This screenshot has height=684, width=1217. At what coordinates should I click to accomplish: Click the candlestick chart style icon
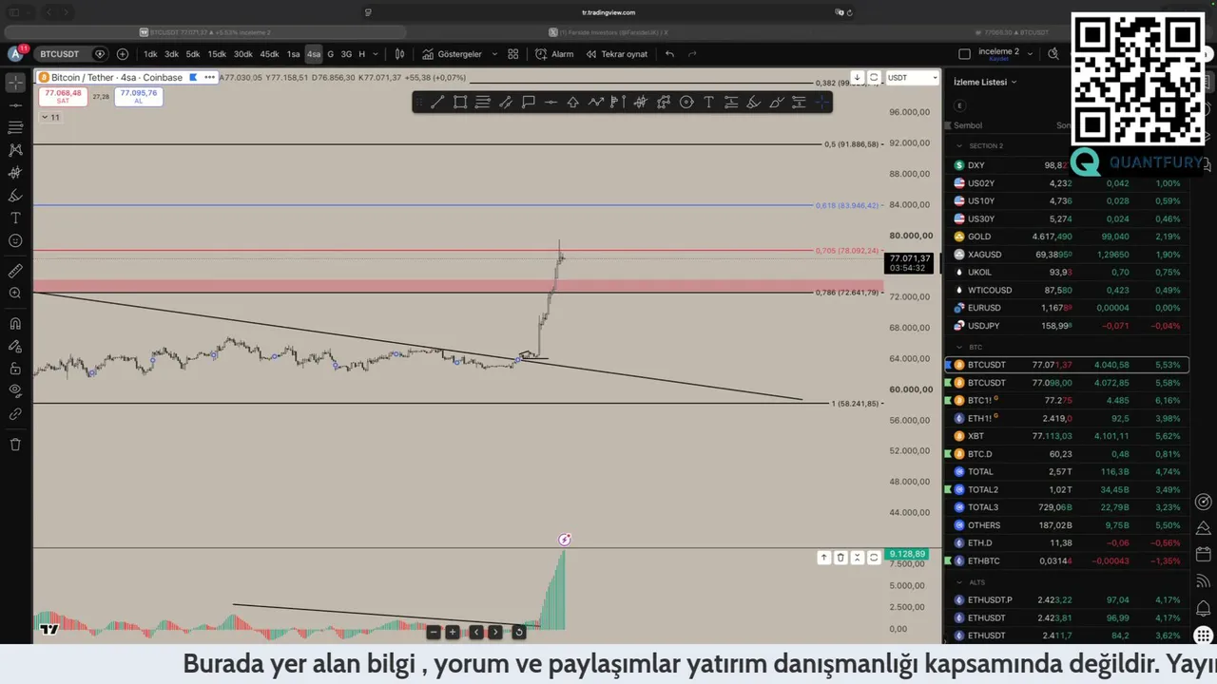(400, 54)
